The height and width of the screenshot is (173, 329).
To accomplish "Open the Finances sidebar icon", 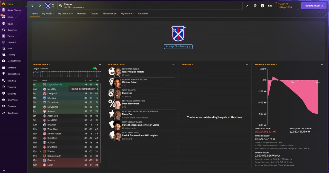I will point(4,106).
